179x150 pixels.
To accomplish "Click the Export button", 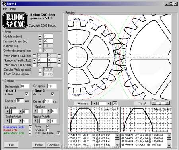I will pyautogui.click(x=39, y=145).
